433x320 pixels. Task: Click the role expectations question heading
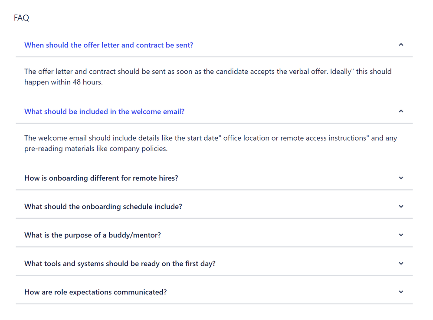click(95, 292)
